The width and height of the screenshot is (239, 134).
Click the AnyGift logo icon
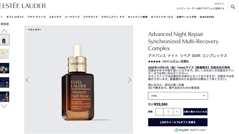tap(176, 130)
